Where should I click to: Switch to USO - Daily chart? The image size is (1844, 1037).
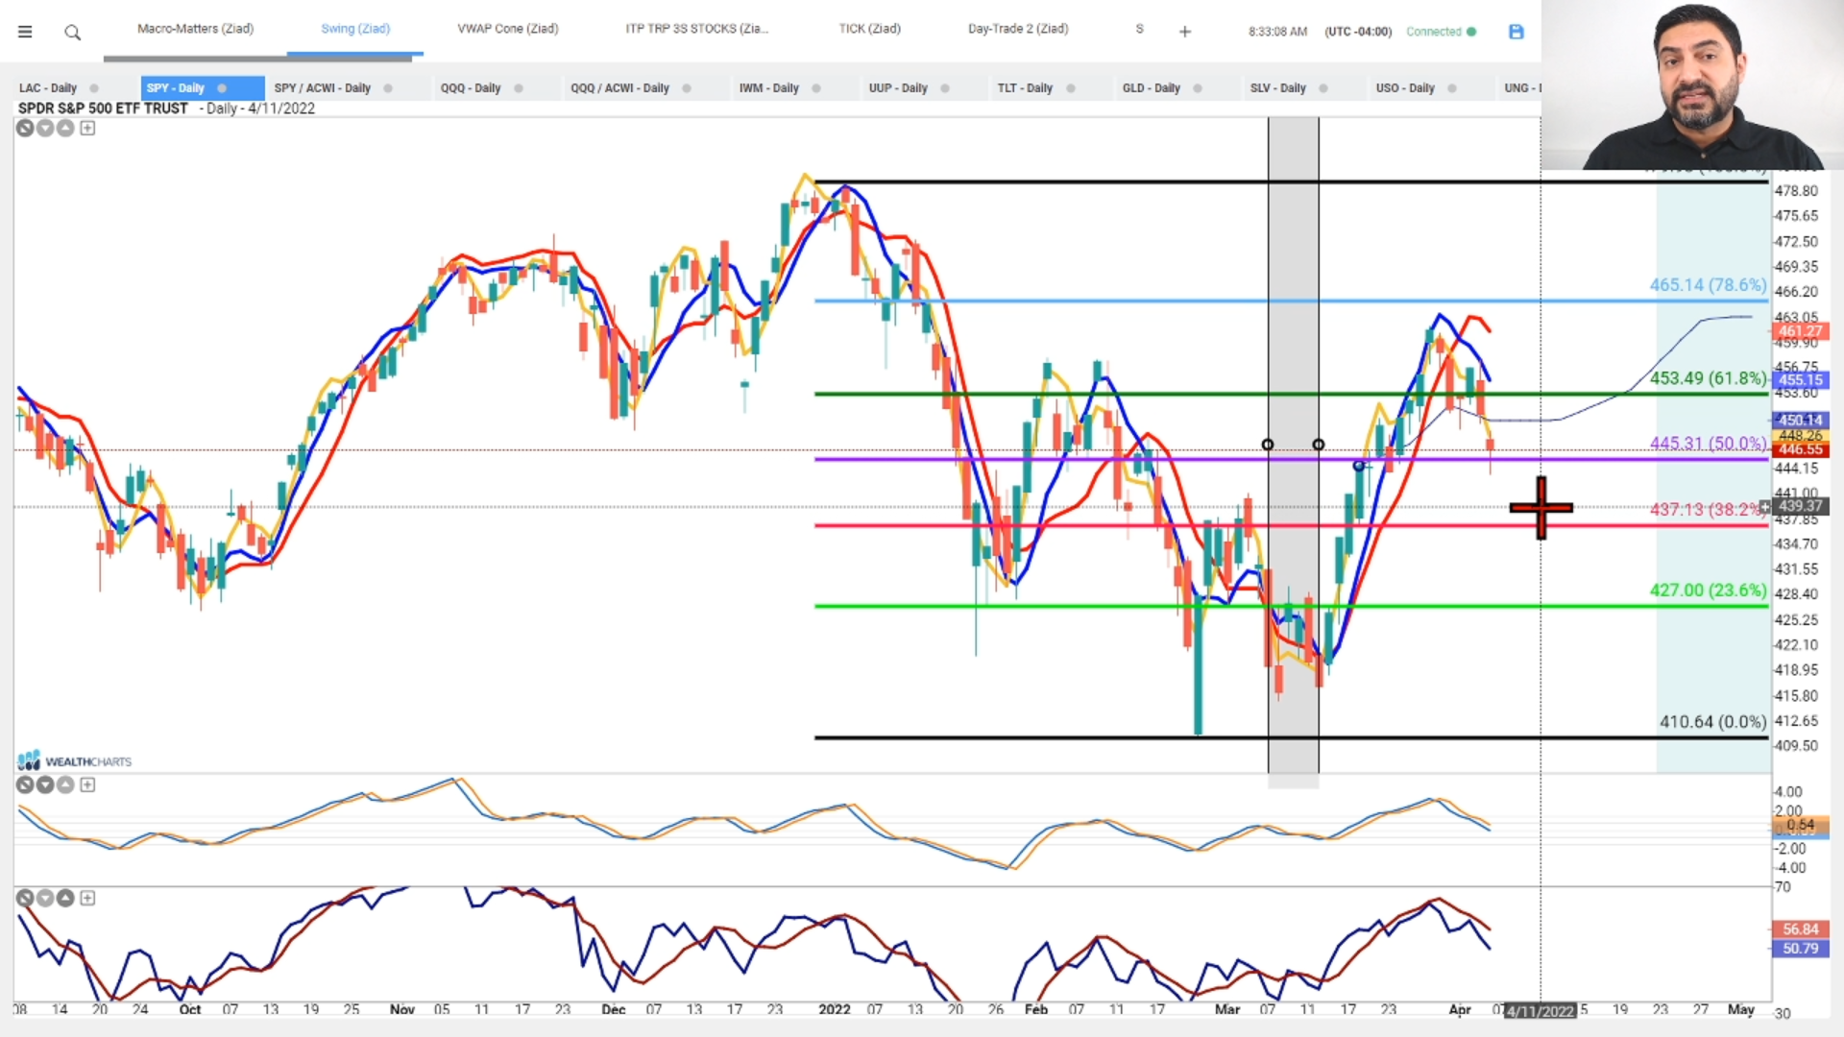point(1405,88)
